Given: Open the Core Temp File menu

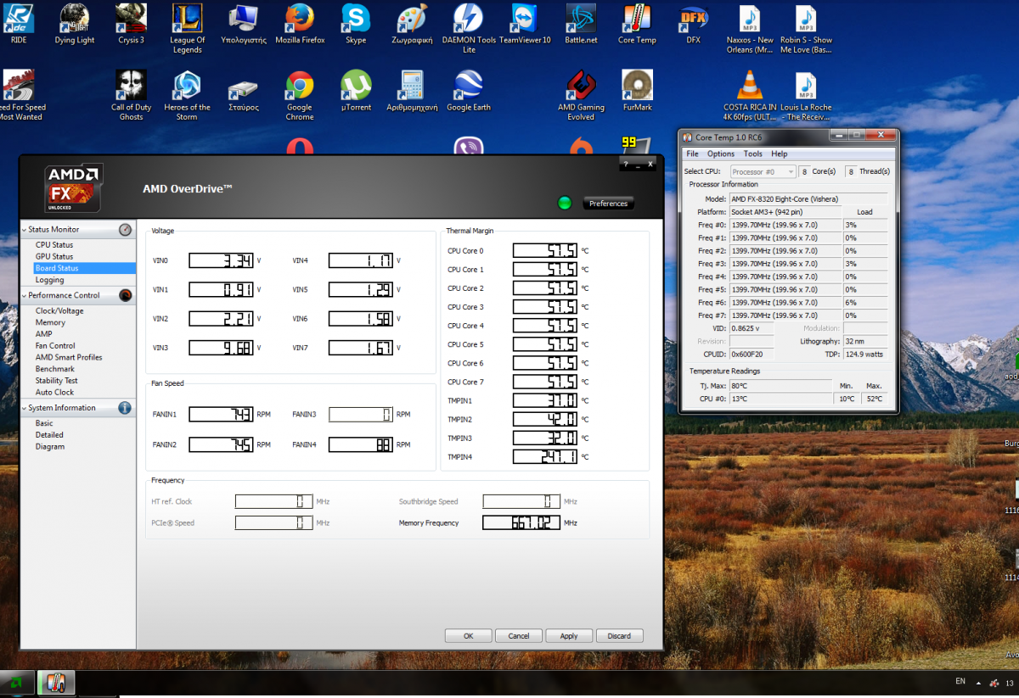Looking at the screenshot, I should tap(692, 154).
